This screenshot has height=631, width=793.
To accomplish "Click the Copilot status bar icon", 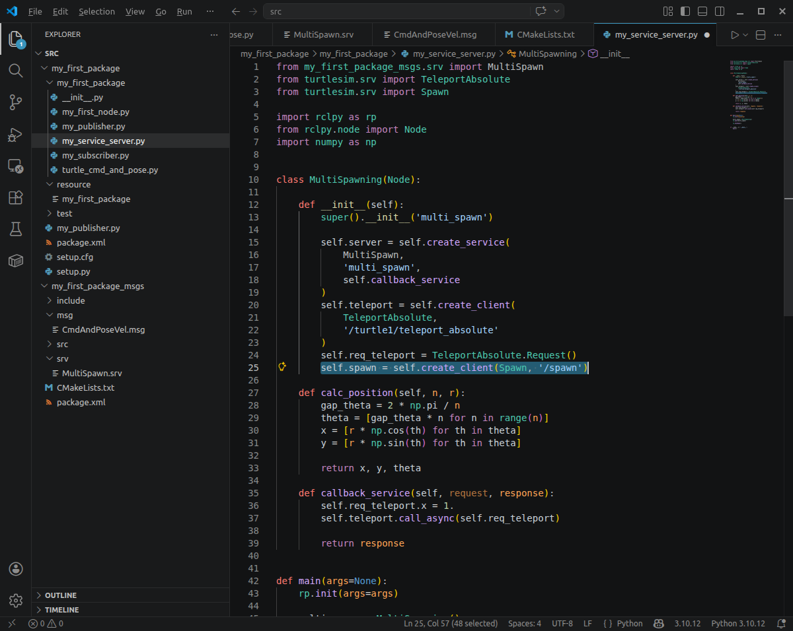I will point(659,623).
